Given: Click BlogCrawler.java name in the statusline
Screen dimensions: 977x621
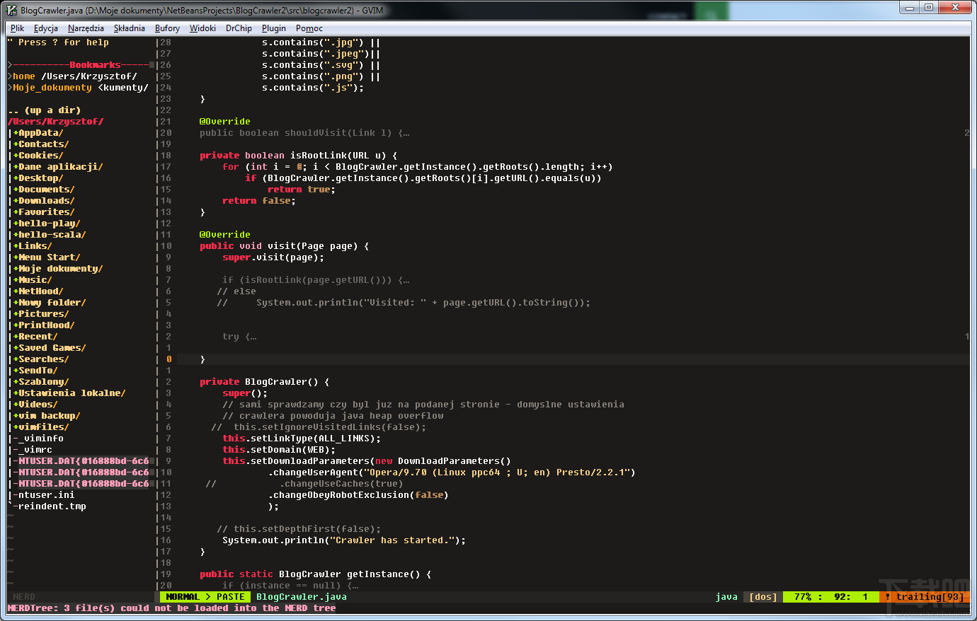Looking at the screenshot, I should click(x=300, y=596).
